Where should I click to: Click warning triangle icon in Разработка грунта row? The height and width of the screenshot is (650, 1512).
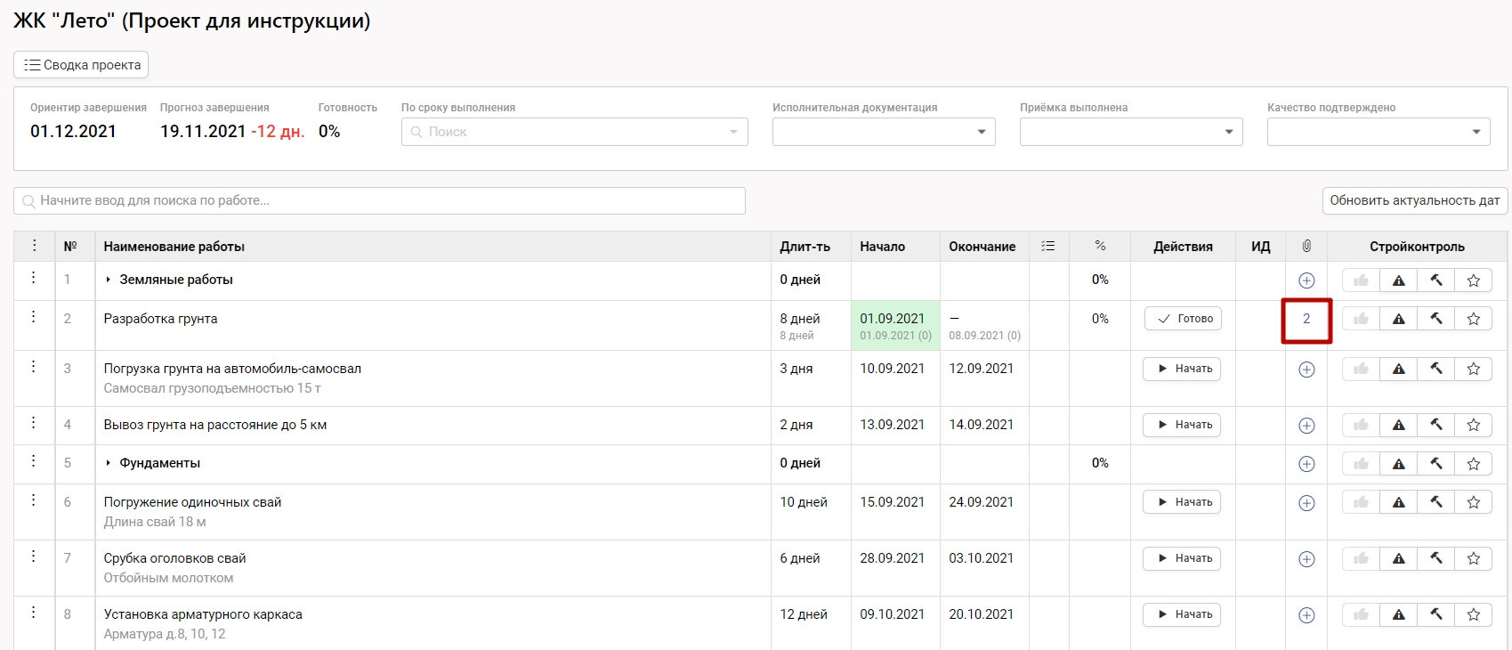pyautogui.click(x=1398, y=319)
